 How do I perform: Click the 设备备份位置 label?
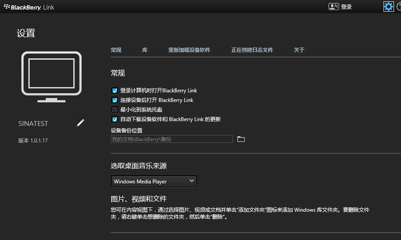point(127,131)
